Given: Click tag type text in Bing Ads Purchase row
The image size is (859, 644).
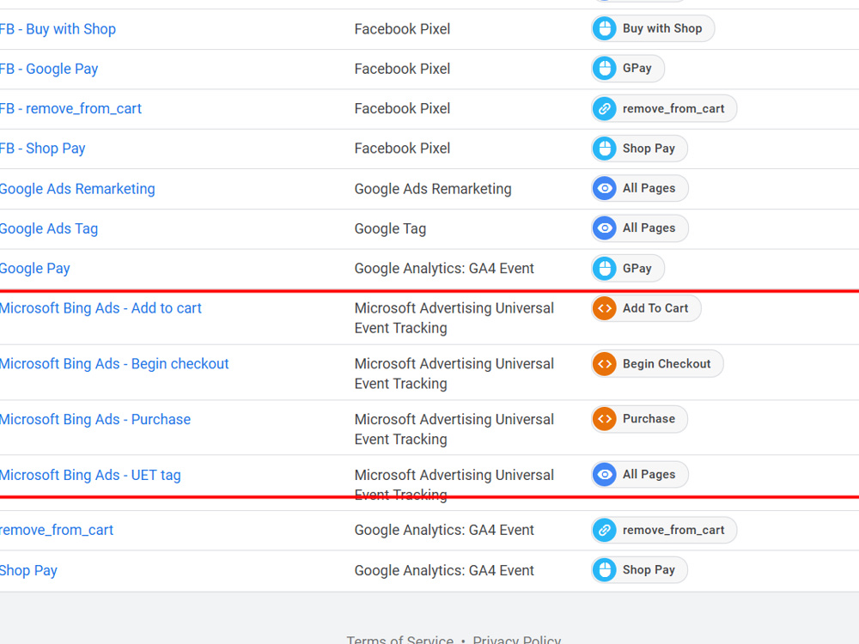Looking at the screenshot, I should point(454,429).
